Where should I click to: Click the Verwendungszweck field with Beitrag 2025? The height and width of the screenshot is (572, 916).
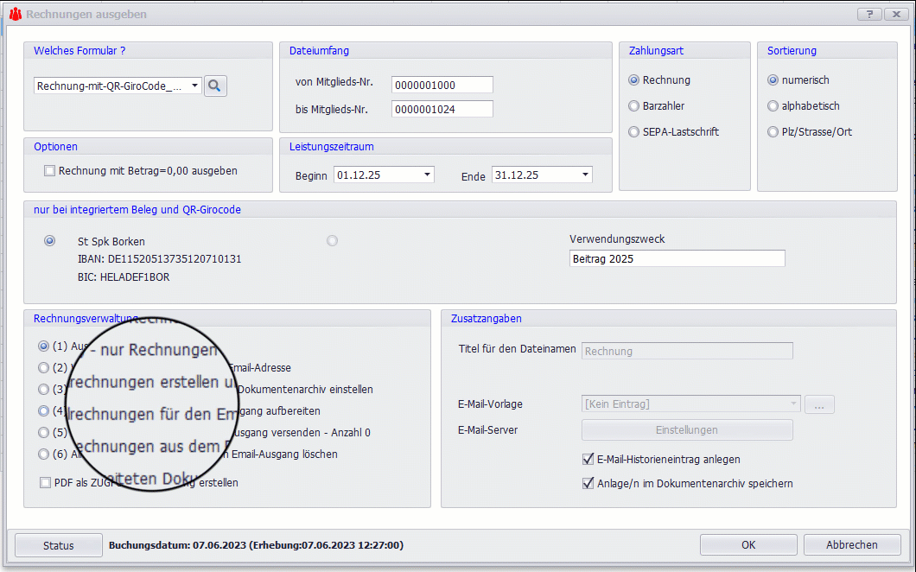[677, 259]
